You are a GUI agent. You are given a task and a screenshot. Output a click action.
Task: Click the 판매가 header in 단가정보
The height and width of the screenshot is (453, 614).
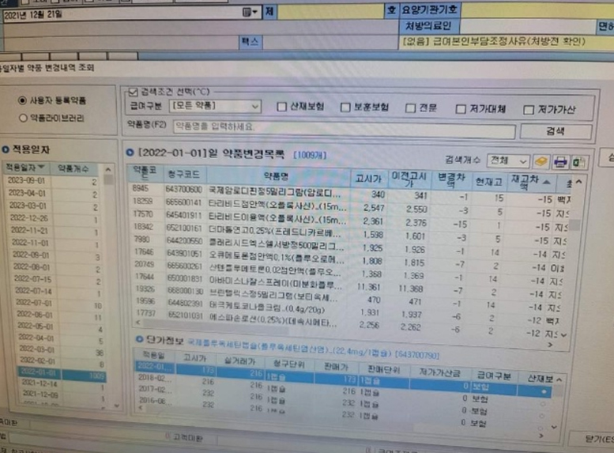pyautogui.click(x=336, y=367)
